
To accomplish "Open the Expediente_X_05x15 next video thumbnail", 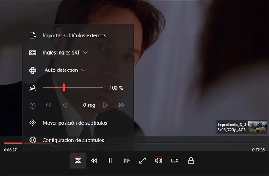I will click(257, 127).
